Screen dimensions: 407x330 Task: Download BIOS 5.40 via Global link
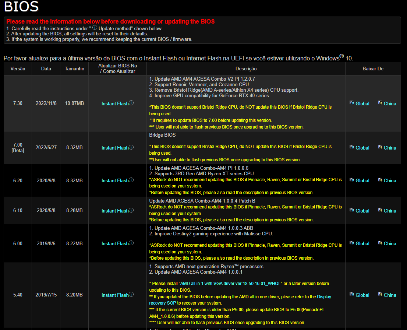tap(362, 295)
